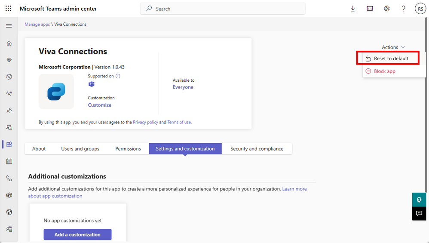
Task: Click the download arrow icon in header
Action: [x=352, y=9]
